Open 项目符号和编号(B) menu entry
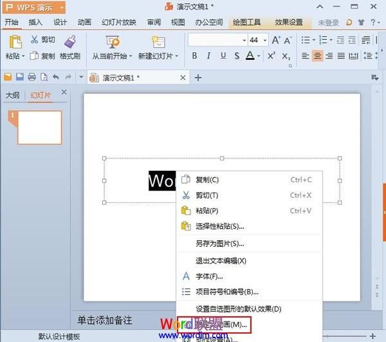386x342 pixels. (249, 292)
